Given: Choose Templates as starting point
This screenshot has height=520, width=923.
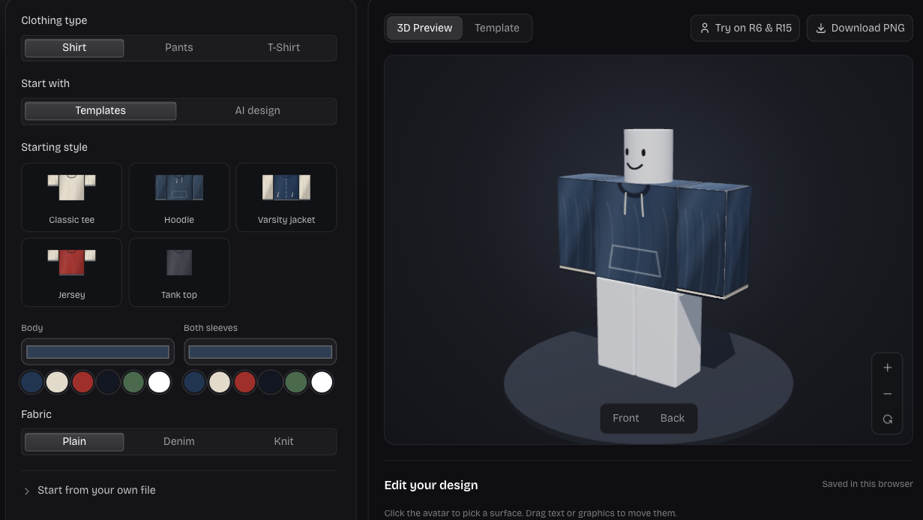Looking at the screenshot, I should pyautogui.click(x=100, y=110).
